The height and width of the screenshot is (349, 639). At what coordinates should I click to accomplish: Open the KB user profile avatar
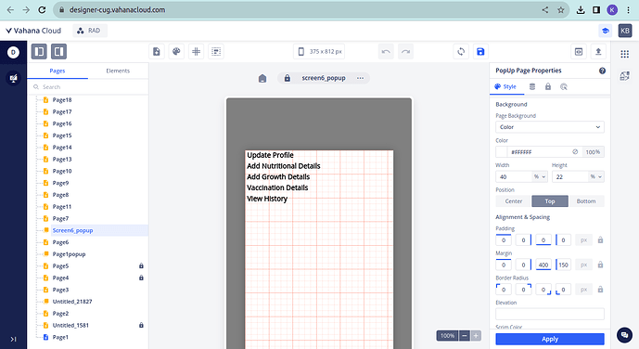625,31
